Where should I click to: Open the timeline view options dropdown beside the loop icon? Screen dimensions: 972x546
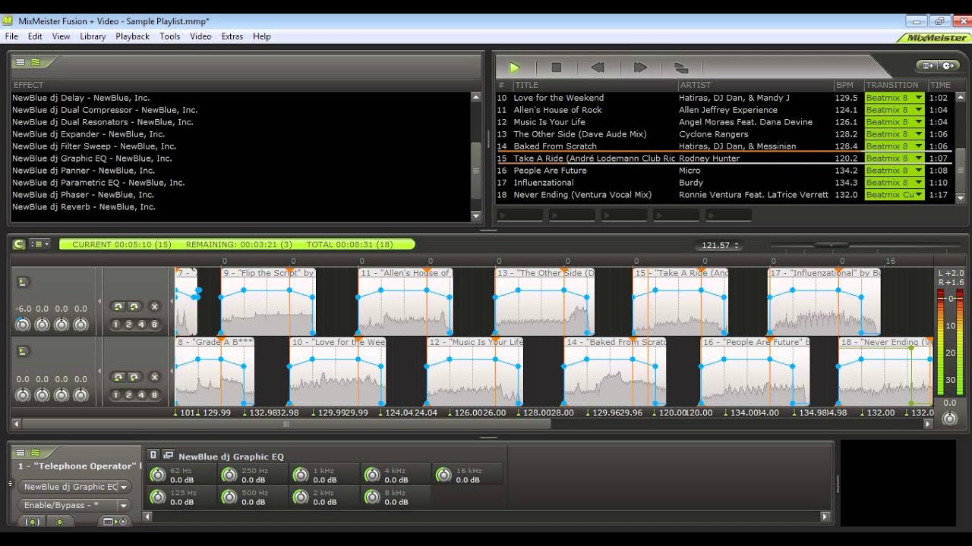[41, 244]
